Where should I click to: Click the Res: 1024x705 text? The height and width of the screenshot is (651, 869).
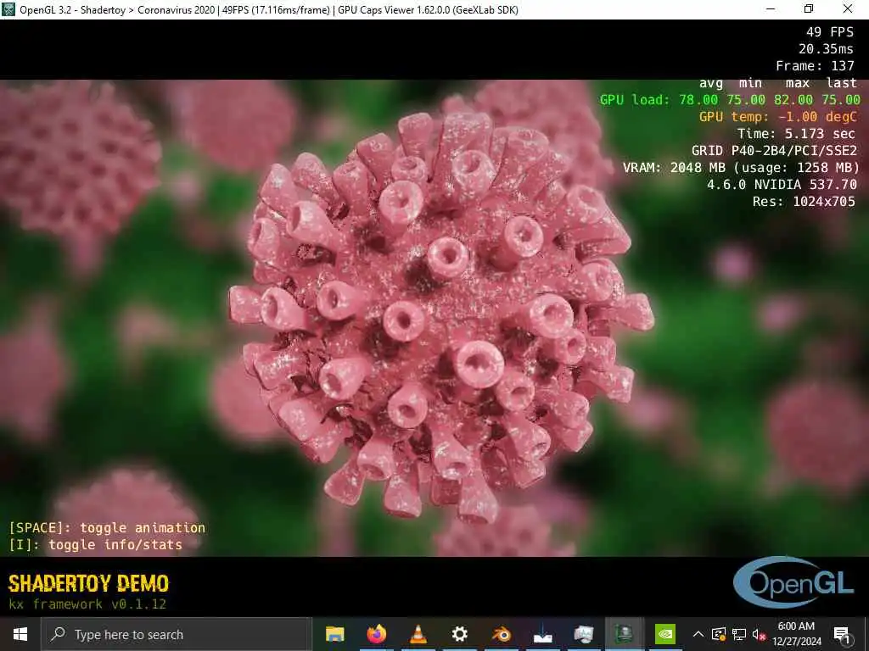coord(804,202)
